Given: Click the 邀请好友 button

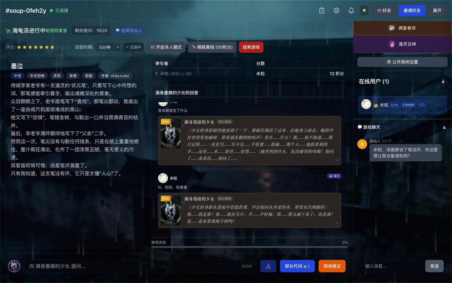Looking at the screenshot, I should [x=412, y=10].
